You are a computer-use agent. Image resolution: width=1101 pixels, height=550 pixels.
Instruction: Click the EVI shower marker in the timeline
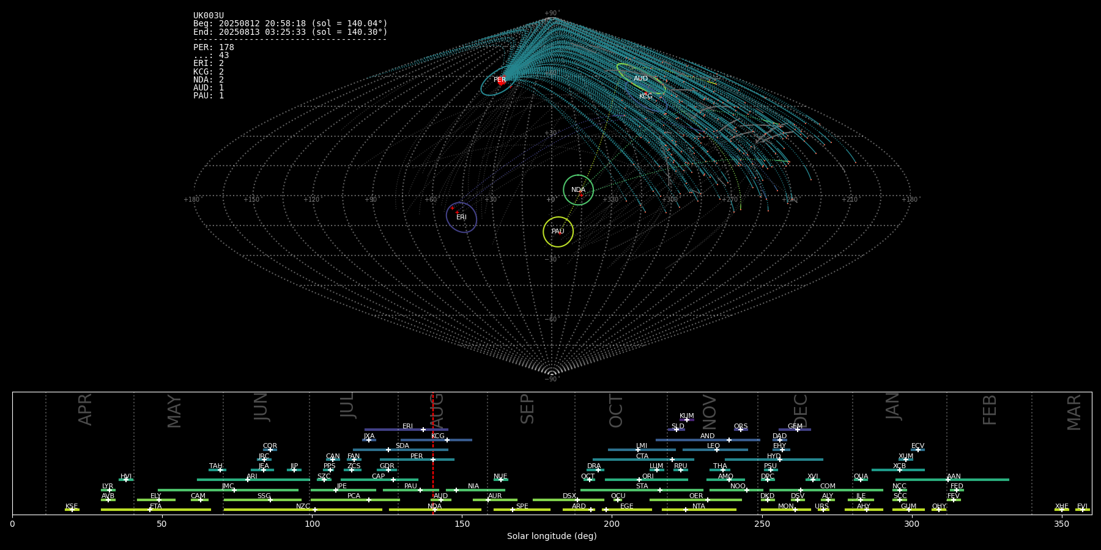click(1083, 510)
